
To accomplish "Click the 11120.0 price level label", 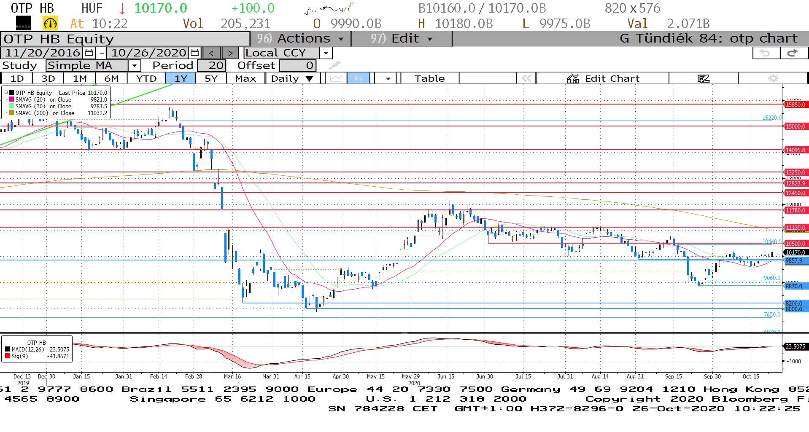I will (796, 228).
